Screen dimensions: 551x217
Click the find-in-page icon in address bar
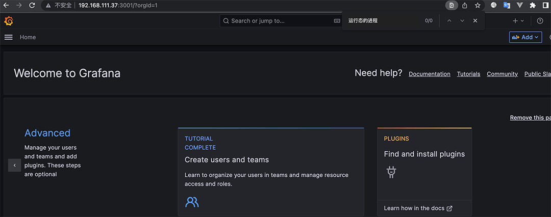[452, 5]
